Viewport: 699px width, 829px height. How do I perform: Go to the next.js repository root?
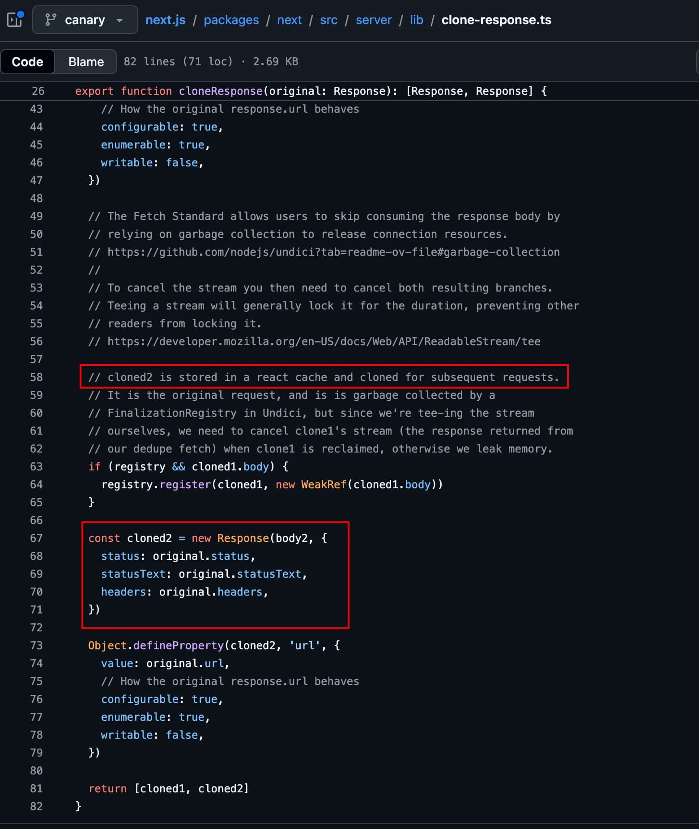[x=165, y=20]
